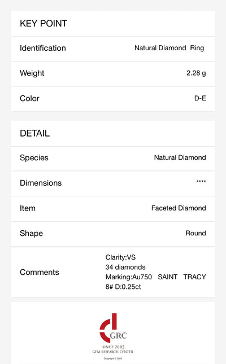
Task: Select the Natural Diamond species value
Action: pos(180,157)
